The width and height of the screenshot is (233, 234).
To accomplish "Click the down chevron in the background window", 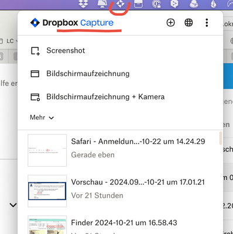I will click(x=13, y=205).
